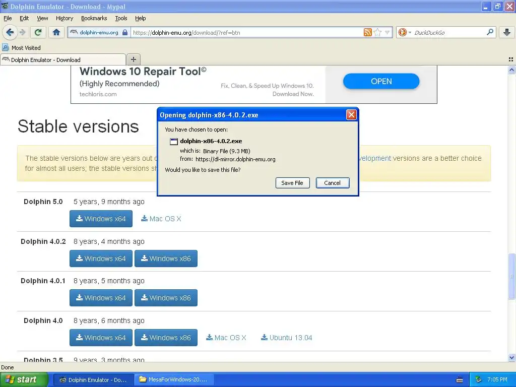Download Dolphin 5.0 Windows x64
Viewport: 516px width, 387px height.
point(101,219)
